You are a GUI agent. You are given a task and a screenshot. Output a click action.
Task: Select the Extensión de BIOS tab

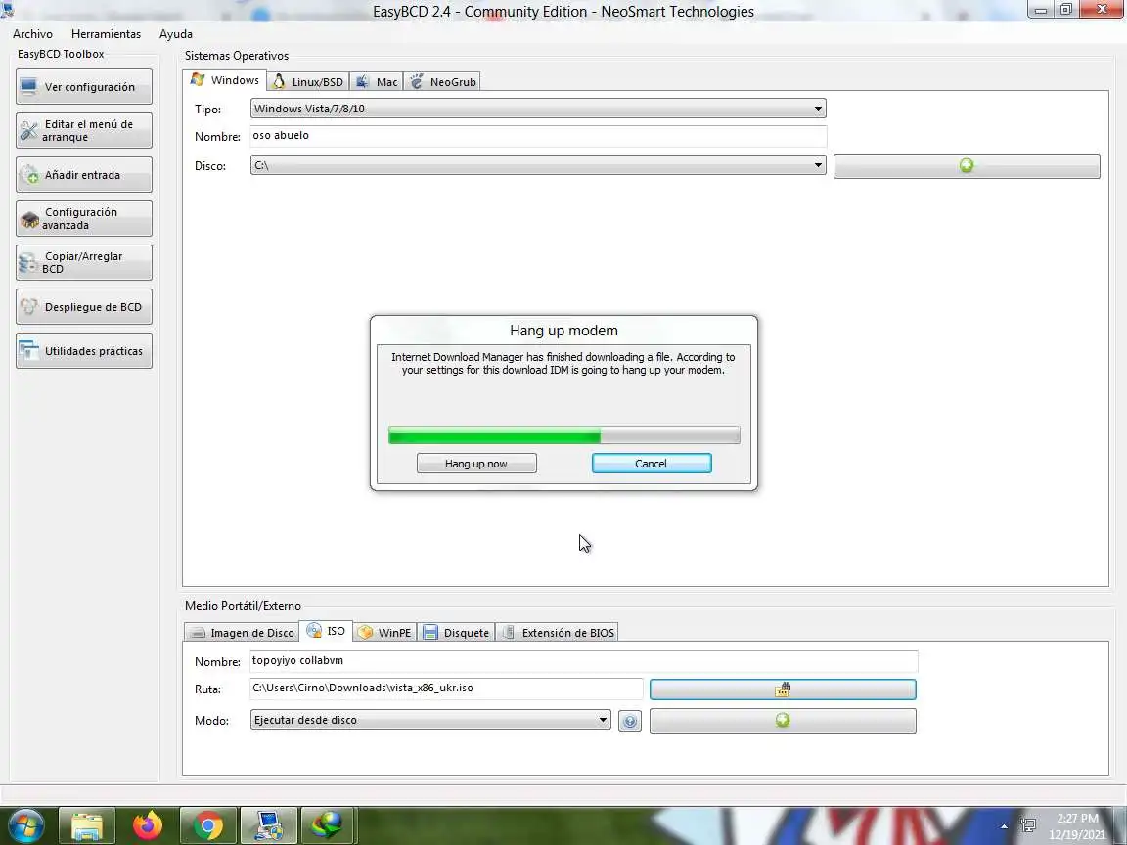557,633
